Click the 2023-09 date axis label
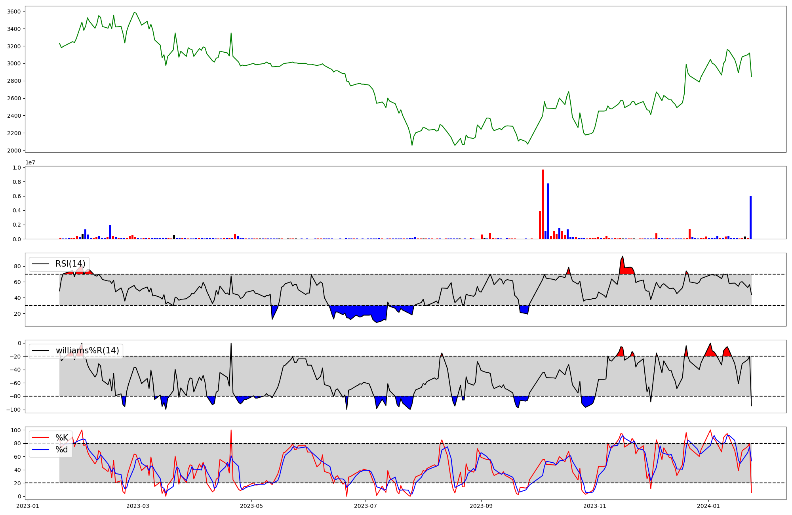 pyautogui.click(x=481, y=506)
